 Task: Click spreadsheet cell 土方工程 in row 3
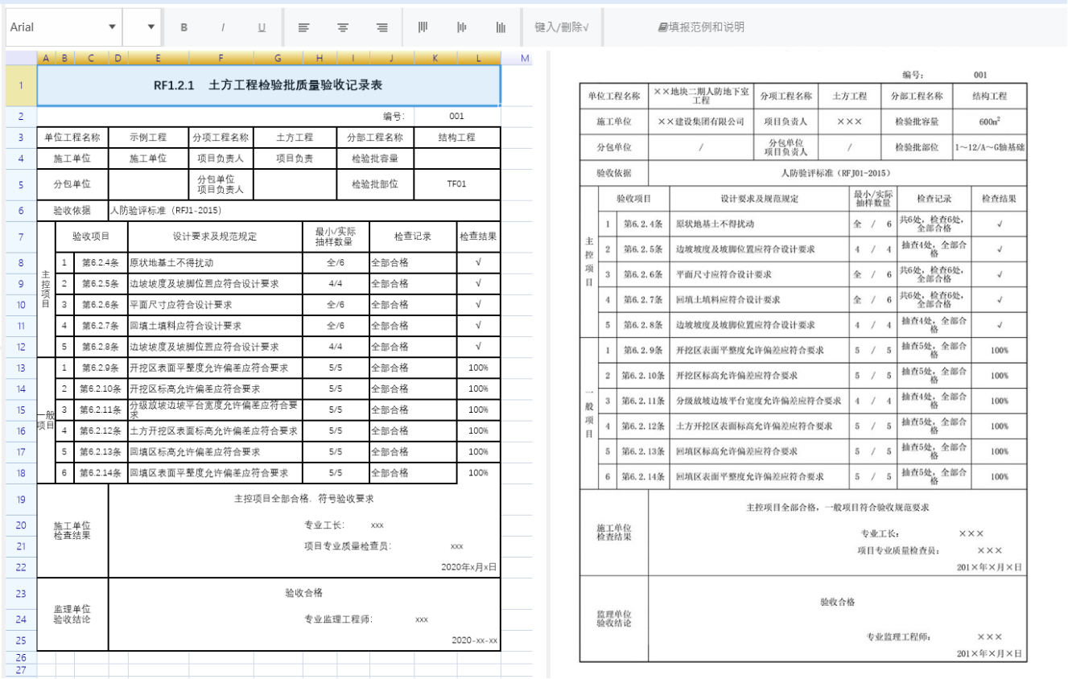(x=295, y=138)
